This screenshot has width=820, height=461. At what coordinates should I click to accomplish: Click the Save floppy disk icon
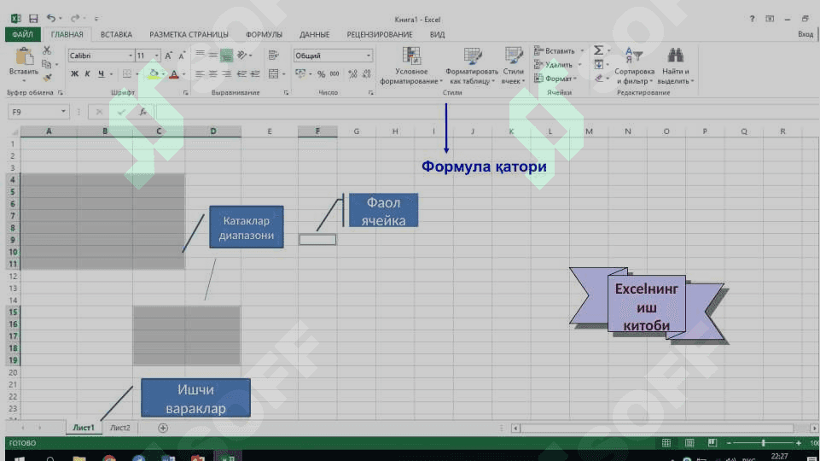[33, 19]
